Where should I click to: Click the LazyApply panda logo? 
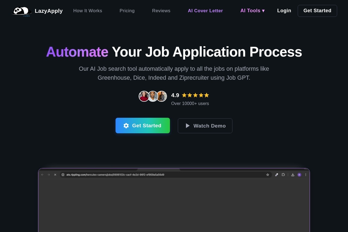click(x=21, y=11)
